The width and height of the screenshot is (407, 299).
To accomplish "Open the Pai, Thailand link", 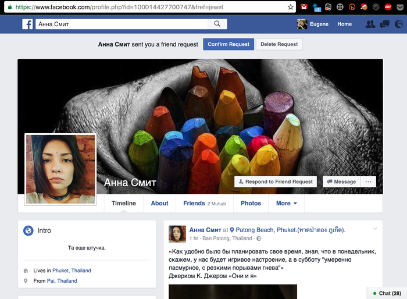I will [x=62, y=281].
